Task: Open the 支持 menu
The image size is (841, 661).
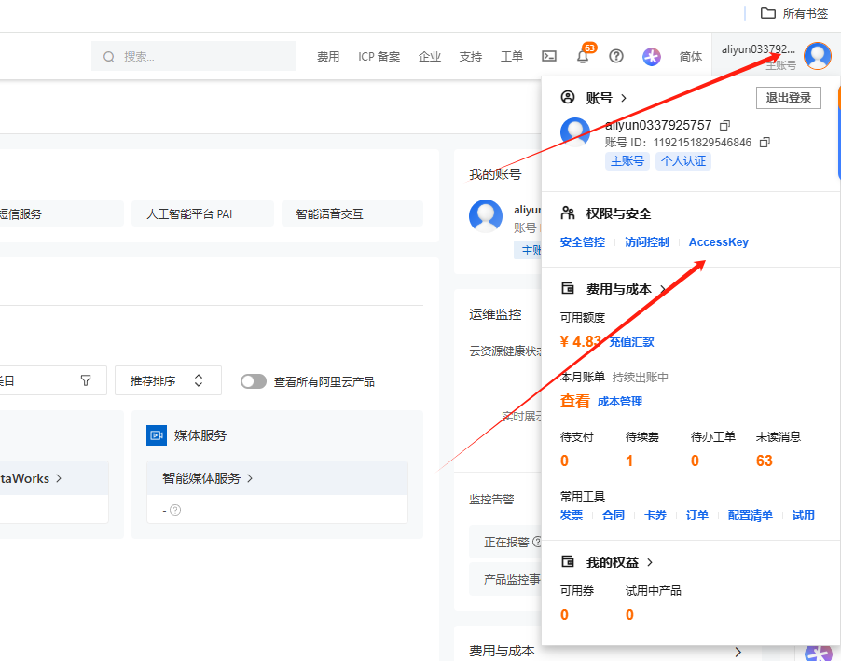Action: (x=470, y=56)
